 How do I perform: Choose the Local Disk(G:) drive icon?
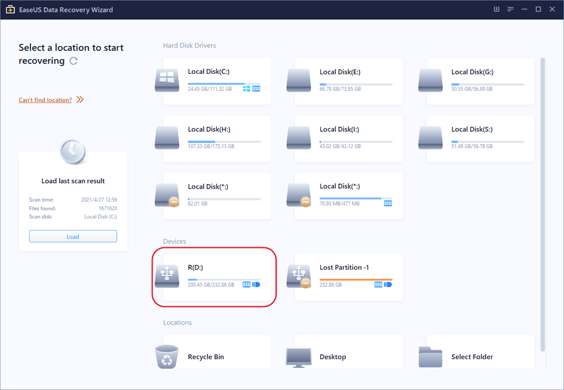(430, 81)
